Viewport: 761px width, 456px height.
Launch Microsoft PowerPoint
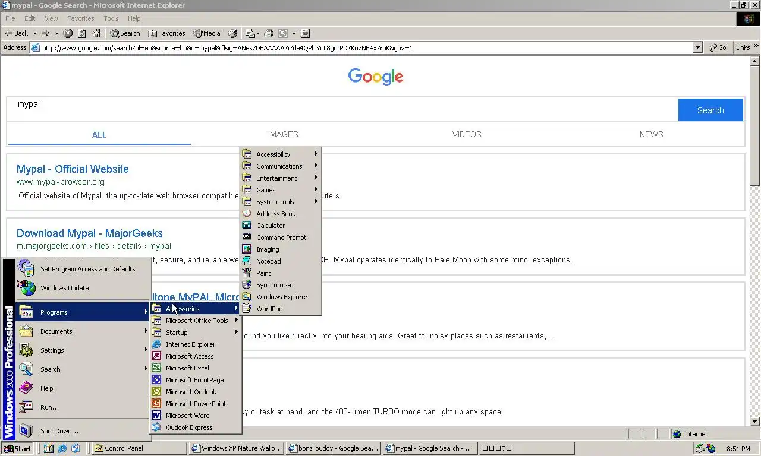point(195,403)
